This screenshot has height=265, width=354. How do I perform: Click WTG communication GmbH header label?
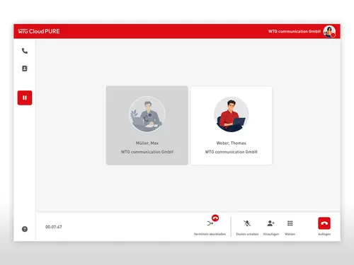click(x=295, y=31)
